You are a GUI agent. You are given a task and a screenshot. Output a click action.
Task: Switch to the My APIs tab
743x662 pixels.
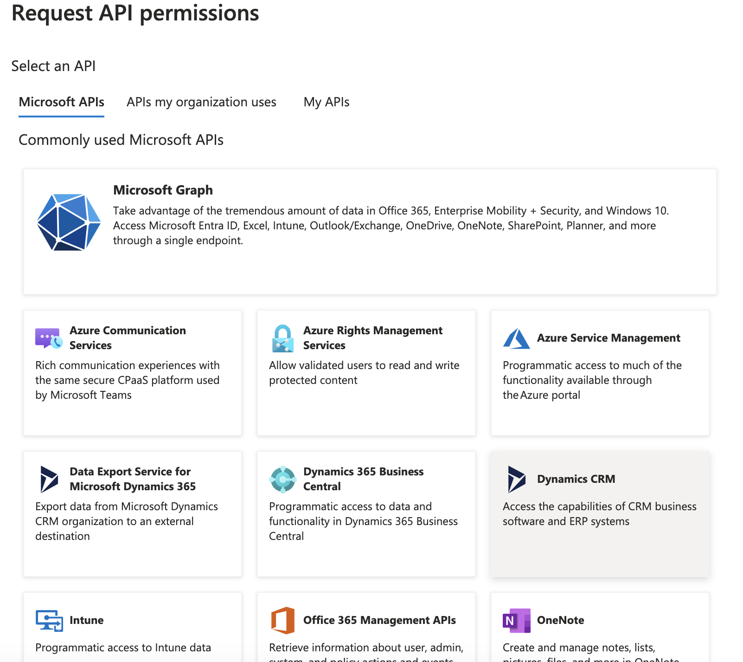click(x=326, y=102)
